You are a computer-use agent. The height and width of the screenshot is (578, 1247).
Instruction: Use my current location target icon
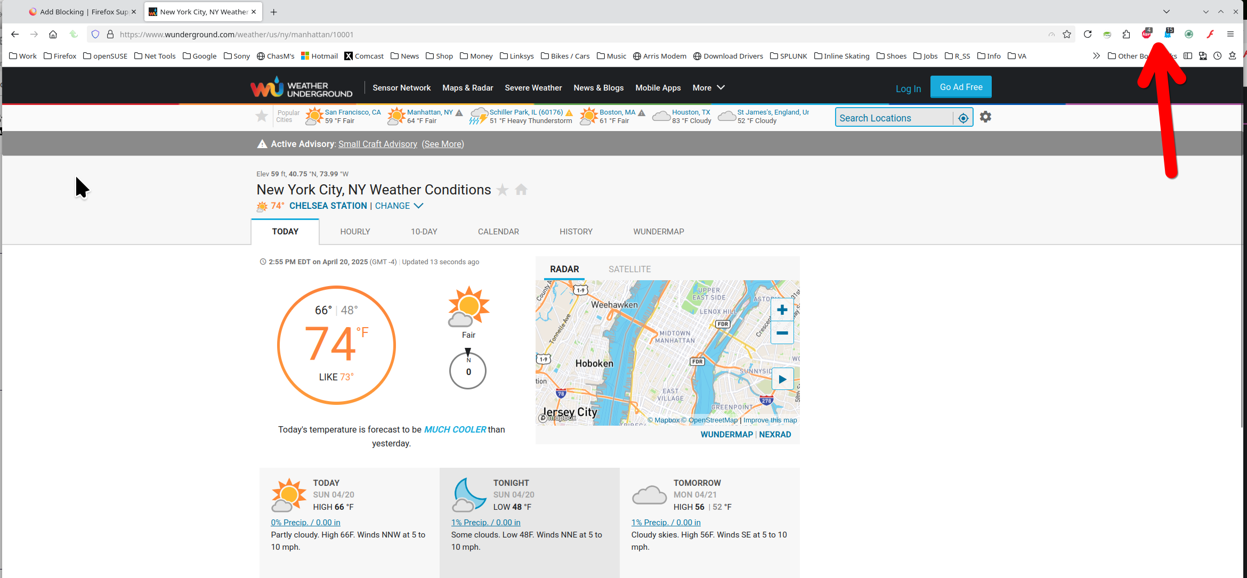[963, 118]
